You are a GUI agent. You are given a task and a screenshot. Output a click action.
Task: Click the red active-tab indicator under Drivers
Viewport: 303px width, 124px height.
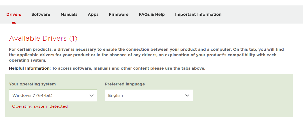pos(14,23)
